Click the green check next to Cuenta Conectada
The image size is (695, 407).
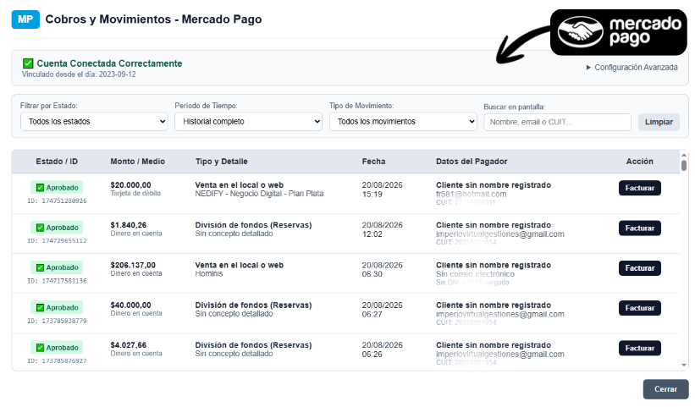[28, 63]
